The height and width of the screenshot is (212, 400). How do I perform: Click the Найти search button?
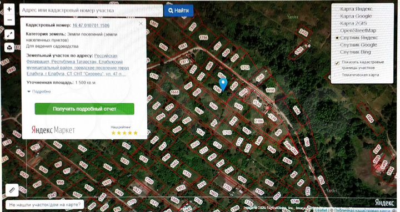(178, 11)
